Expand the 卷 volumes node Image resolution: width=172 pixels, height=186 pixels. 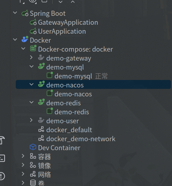[23, 183]
